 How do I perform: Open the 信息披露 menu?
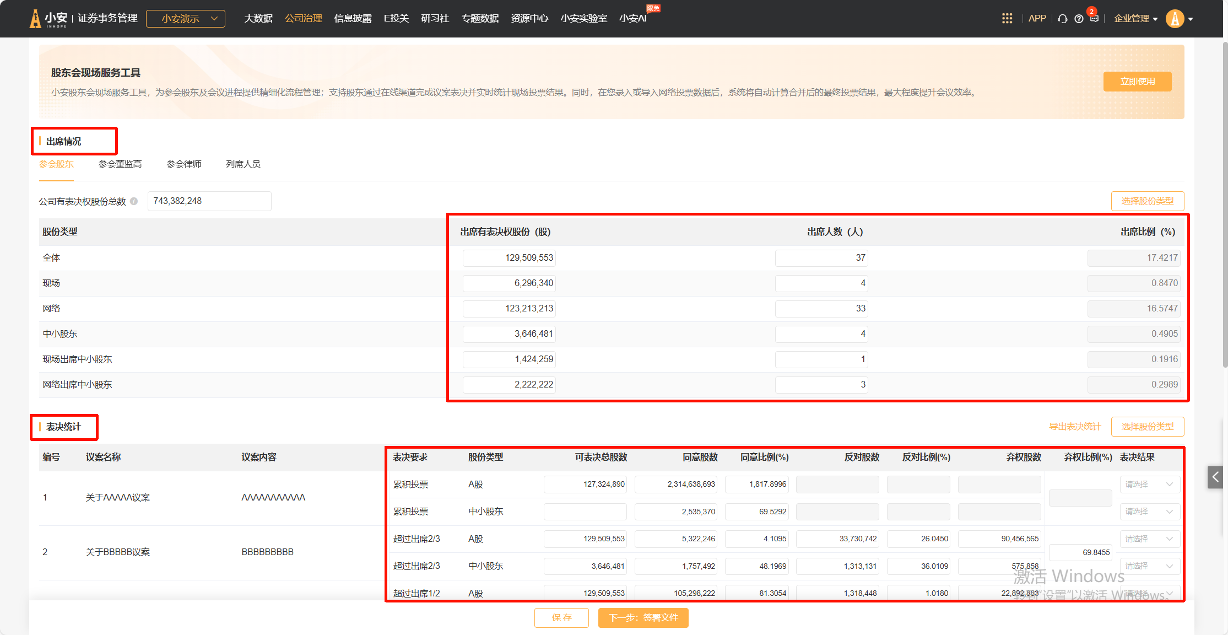353,19
